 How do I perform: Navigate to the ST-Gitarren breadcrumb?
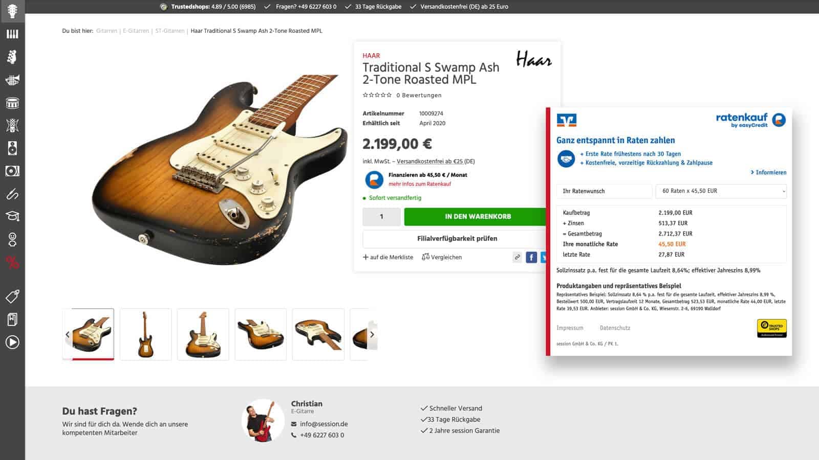click(x=169, y=31)
